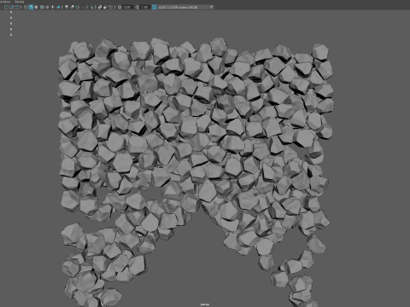Toggle X-Ray display icon
This screenshot has width=410, height=307.
click(x=100, y=7)
